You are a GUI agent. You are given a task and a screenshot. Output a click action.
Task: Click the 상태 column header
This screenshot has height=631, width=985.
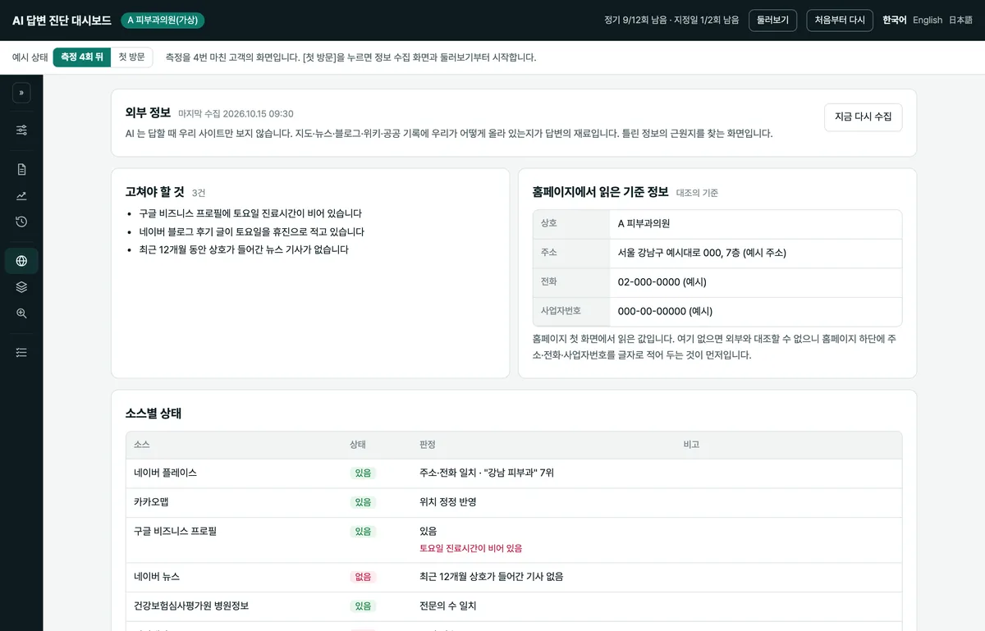click(x=358, y=445)
